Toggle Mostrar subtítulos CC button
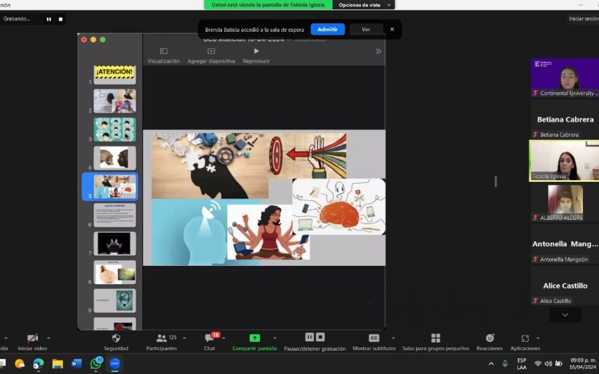The width and height of the screenshot is (599, 374). coord(374,339)
